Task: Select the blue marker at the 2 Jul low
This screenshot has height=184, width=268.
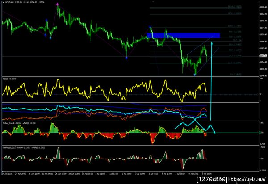Action: pyautogui.click(x=126, y=58)
